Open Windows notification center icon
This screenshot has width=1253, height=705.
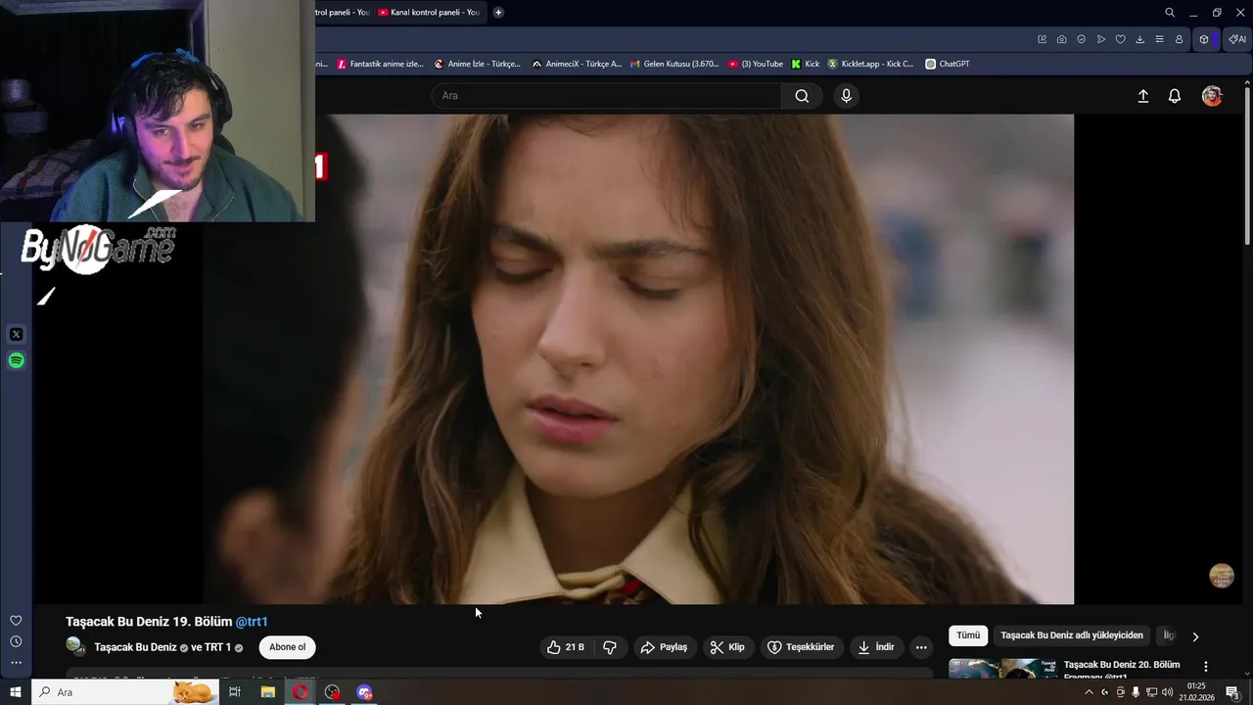1233,692
